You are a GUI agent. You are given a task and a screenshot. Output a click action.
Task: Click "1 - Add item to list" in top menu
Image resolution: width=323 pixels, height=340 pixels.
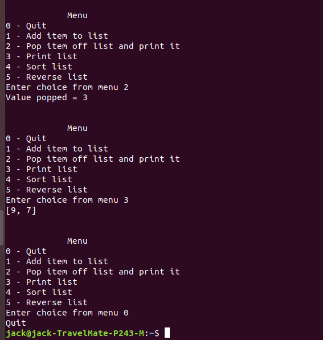[x=57, y=36]
